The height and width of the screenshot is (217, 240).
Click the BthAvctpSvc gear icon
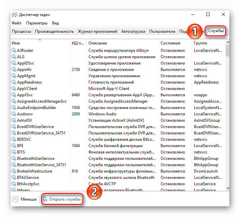[14, 184]
